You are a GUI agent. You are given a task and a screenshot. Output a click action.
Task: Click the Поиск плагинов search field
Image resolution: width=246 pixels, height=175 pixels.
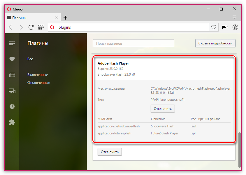click(133, 43)
